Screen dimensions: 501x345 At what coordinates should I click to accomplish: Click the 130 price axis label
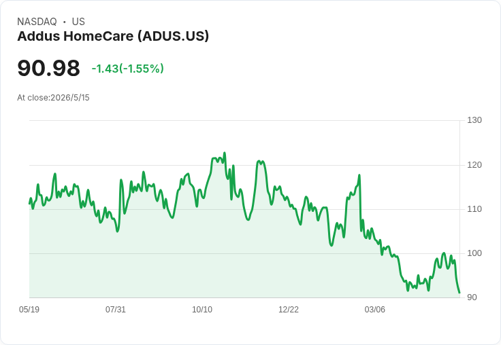pos(474,120)
